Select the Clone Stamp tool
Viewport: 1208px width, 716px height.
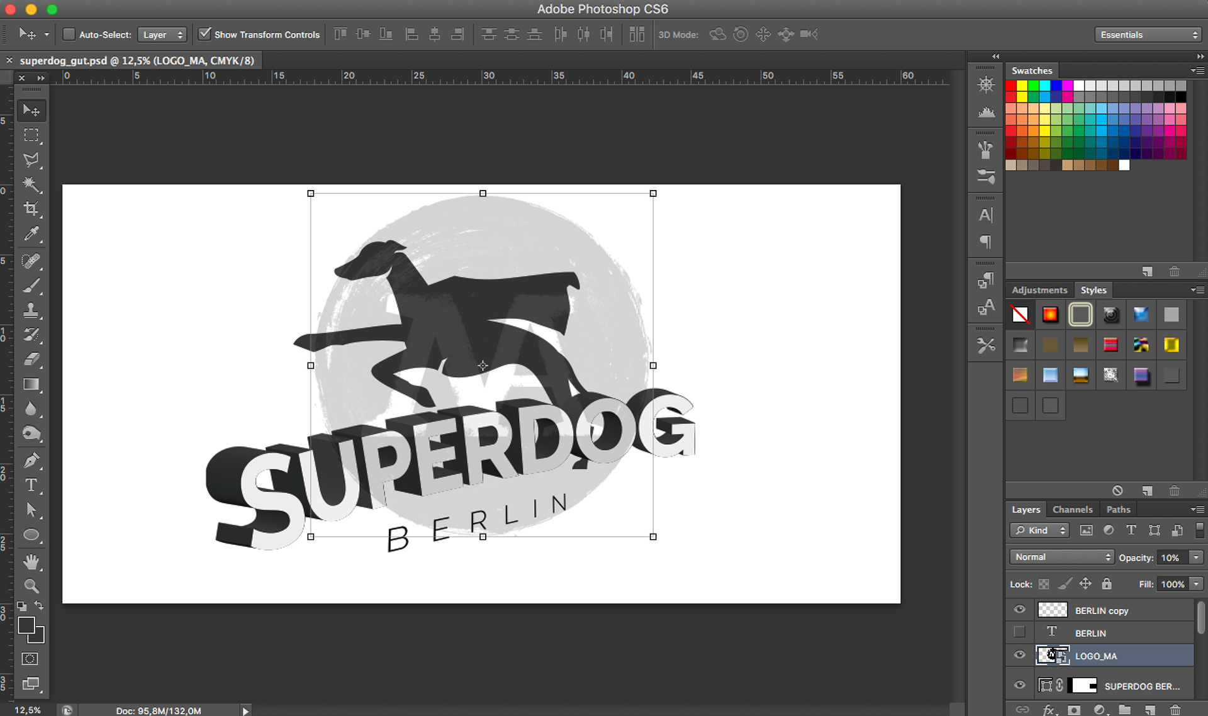click(x=31, y=310)
